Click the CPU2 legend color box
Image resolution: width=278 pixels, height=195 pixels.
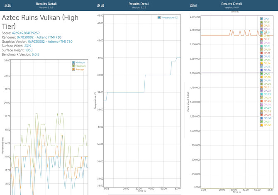[262, 22]
